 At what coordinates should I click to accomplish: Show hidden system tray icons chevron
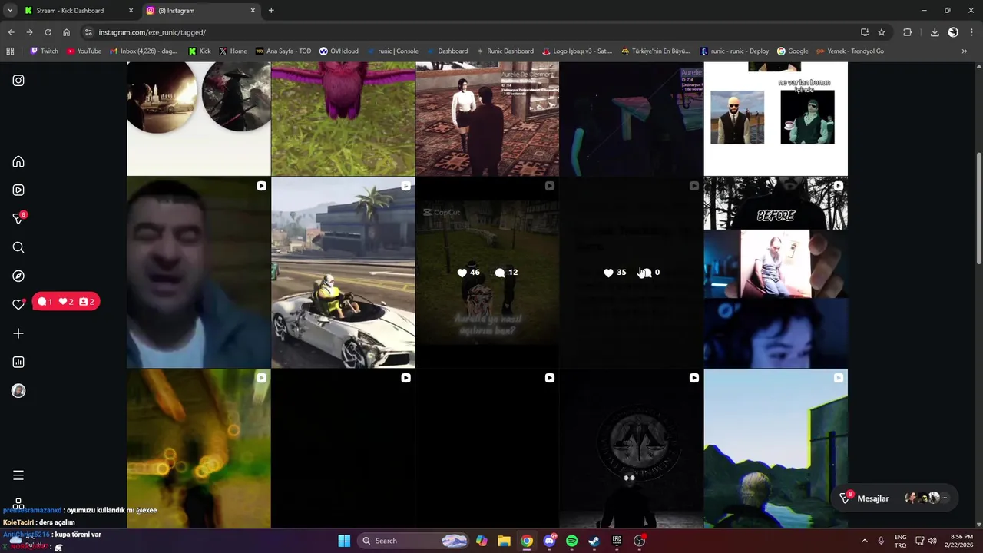pyautogui.click(x=864, y=541)
